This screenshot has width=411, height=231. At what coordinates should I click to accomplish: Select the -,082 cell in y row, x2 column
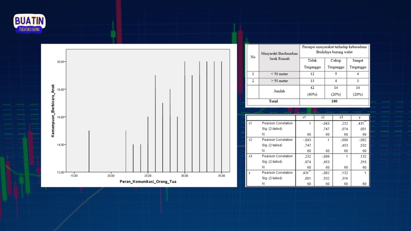point(325,173)
